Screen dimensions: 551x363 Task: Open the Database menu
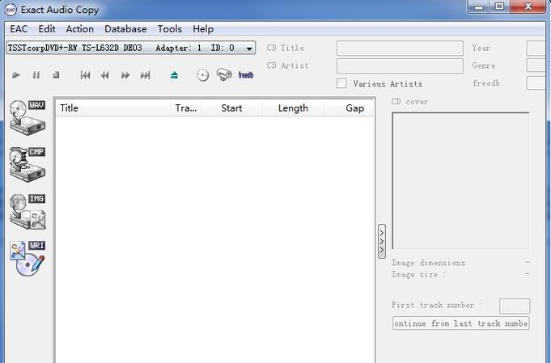click(x=125, y=29)
